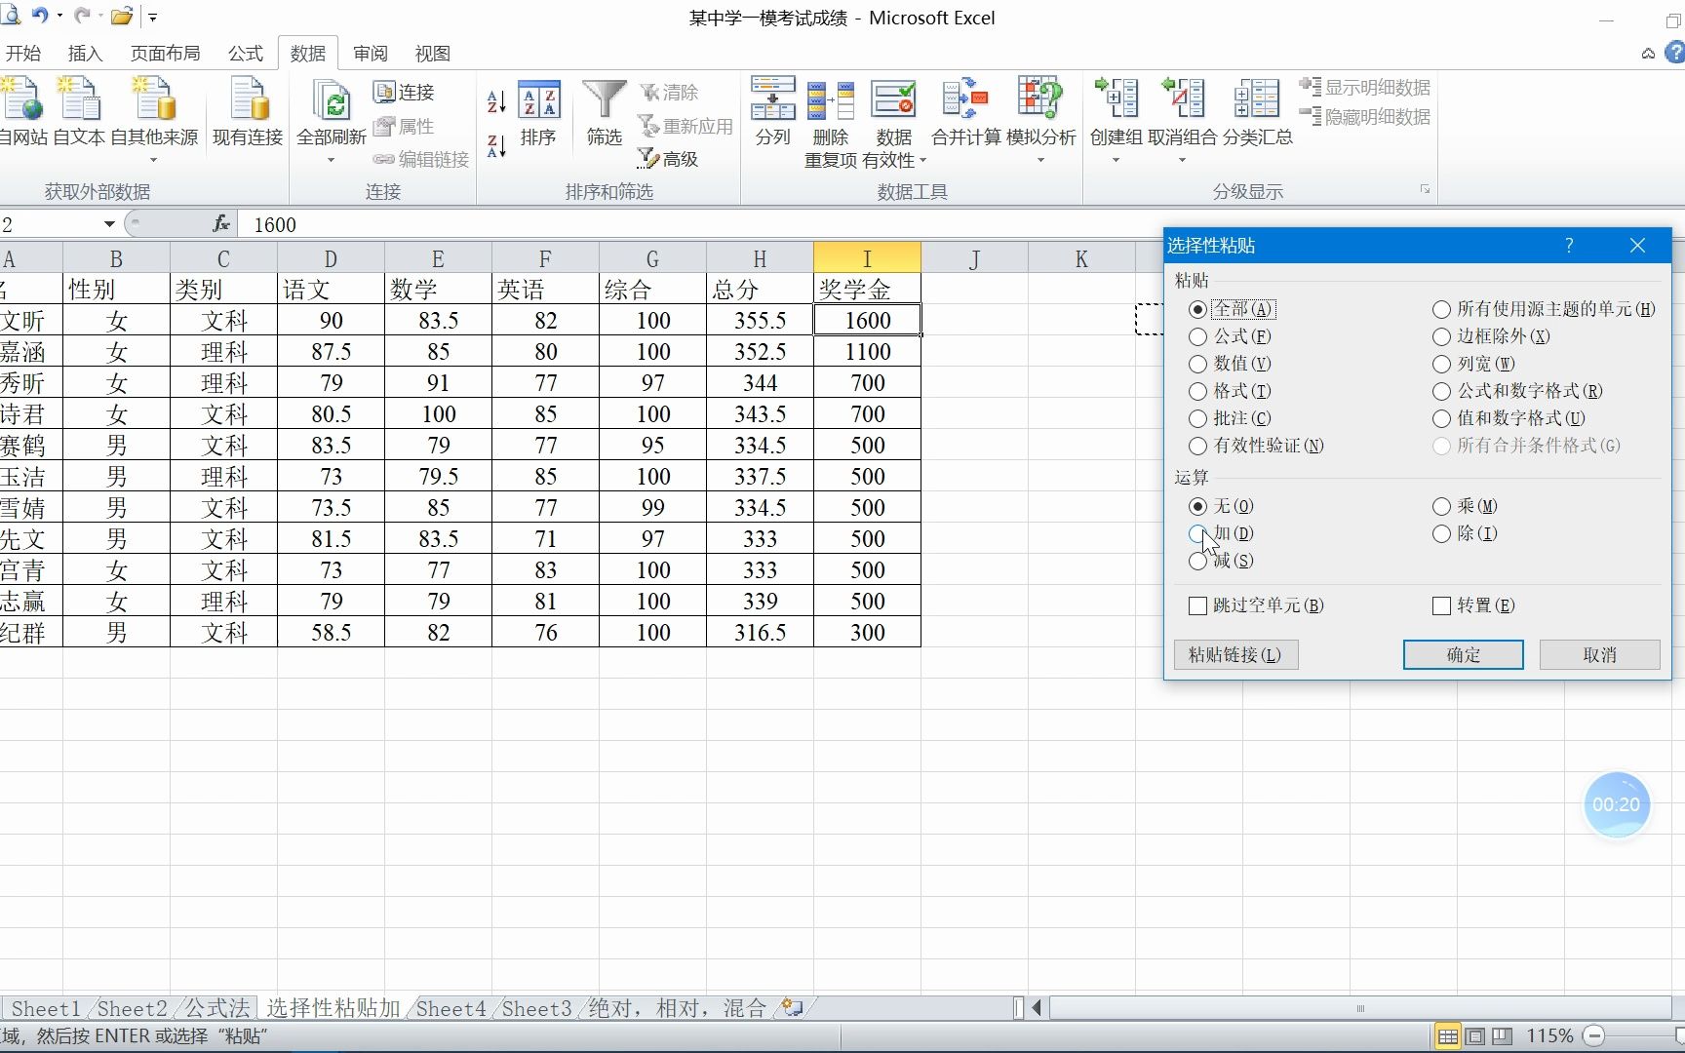Click Show Detail (显示明细数据) button
Image resolution: width=1685 pixels, height=1053 pixels.
[x=1365, y=87]
